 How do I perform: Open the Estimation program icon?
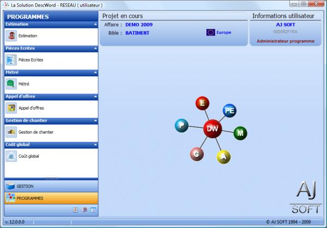pos(11,35)
